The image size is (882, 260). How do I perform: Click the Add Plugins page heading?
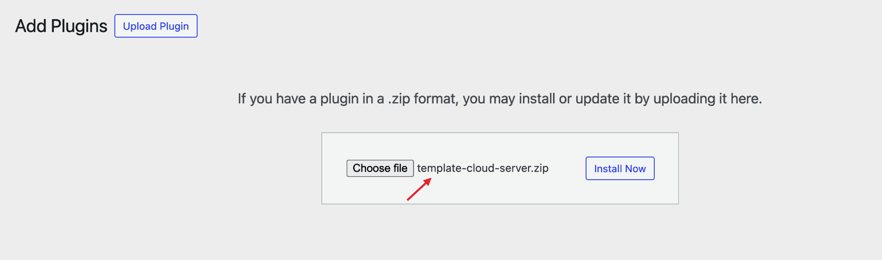(61, 26)
